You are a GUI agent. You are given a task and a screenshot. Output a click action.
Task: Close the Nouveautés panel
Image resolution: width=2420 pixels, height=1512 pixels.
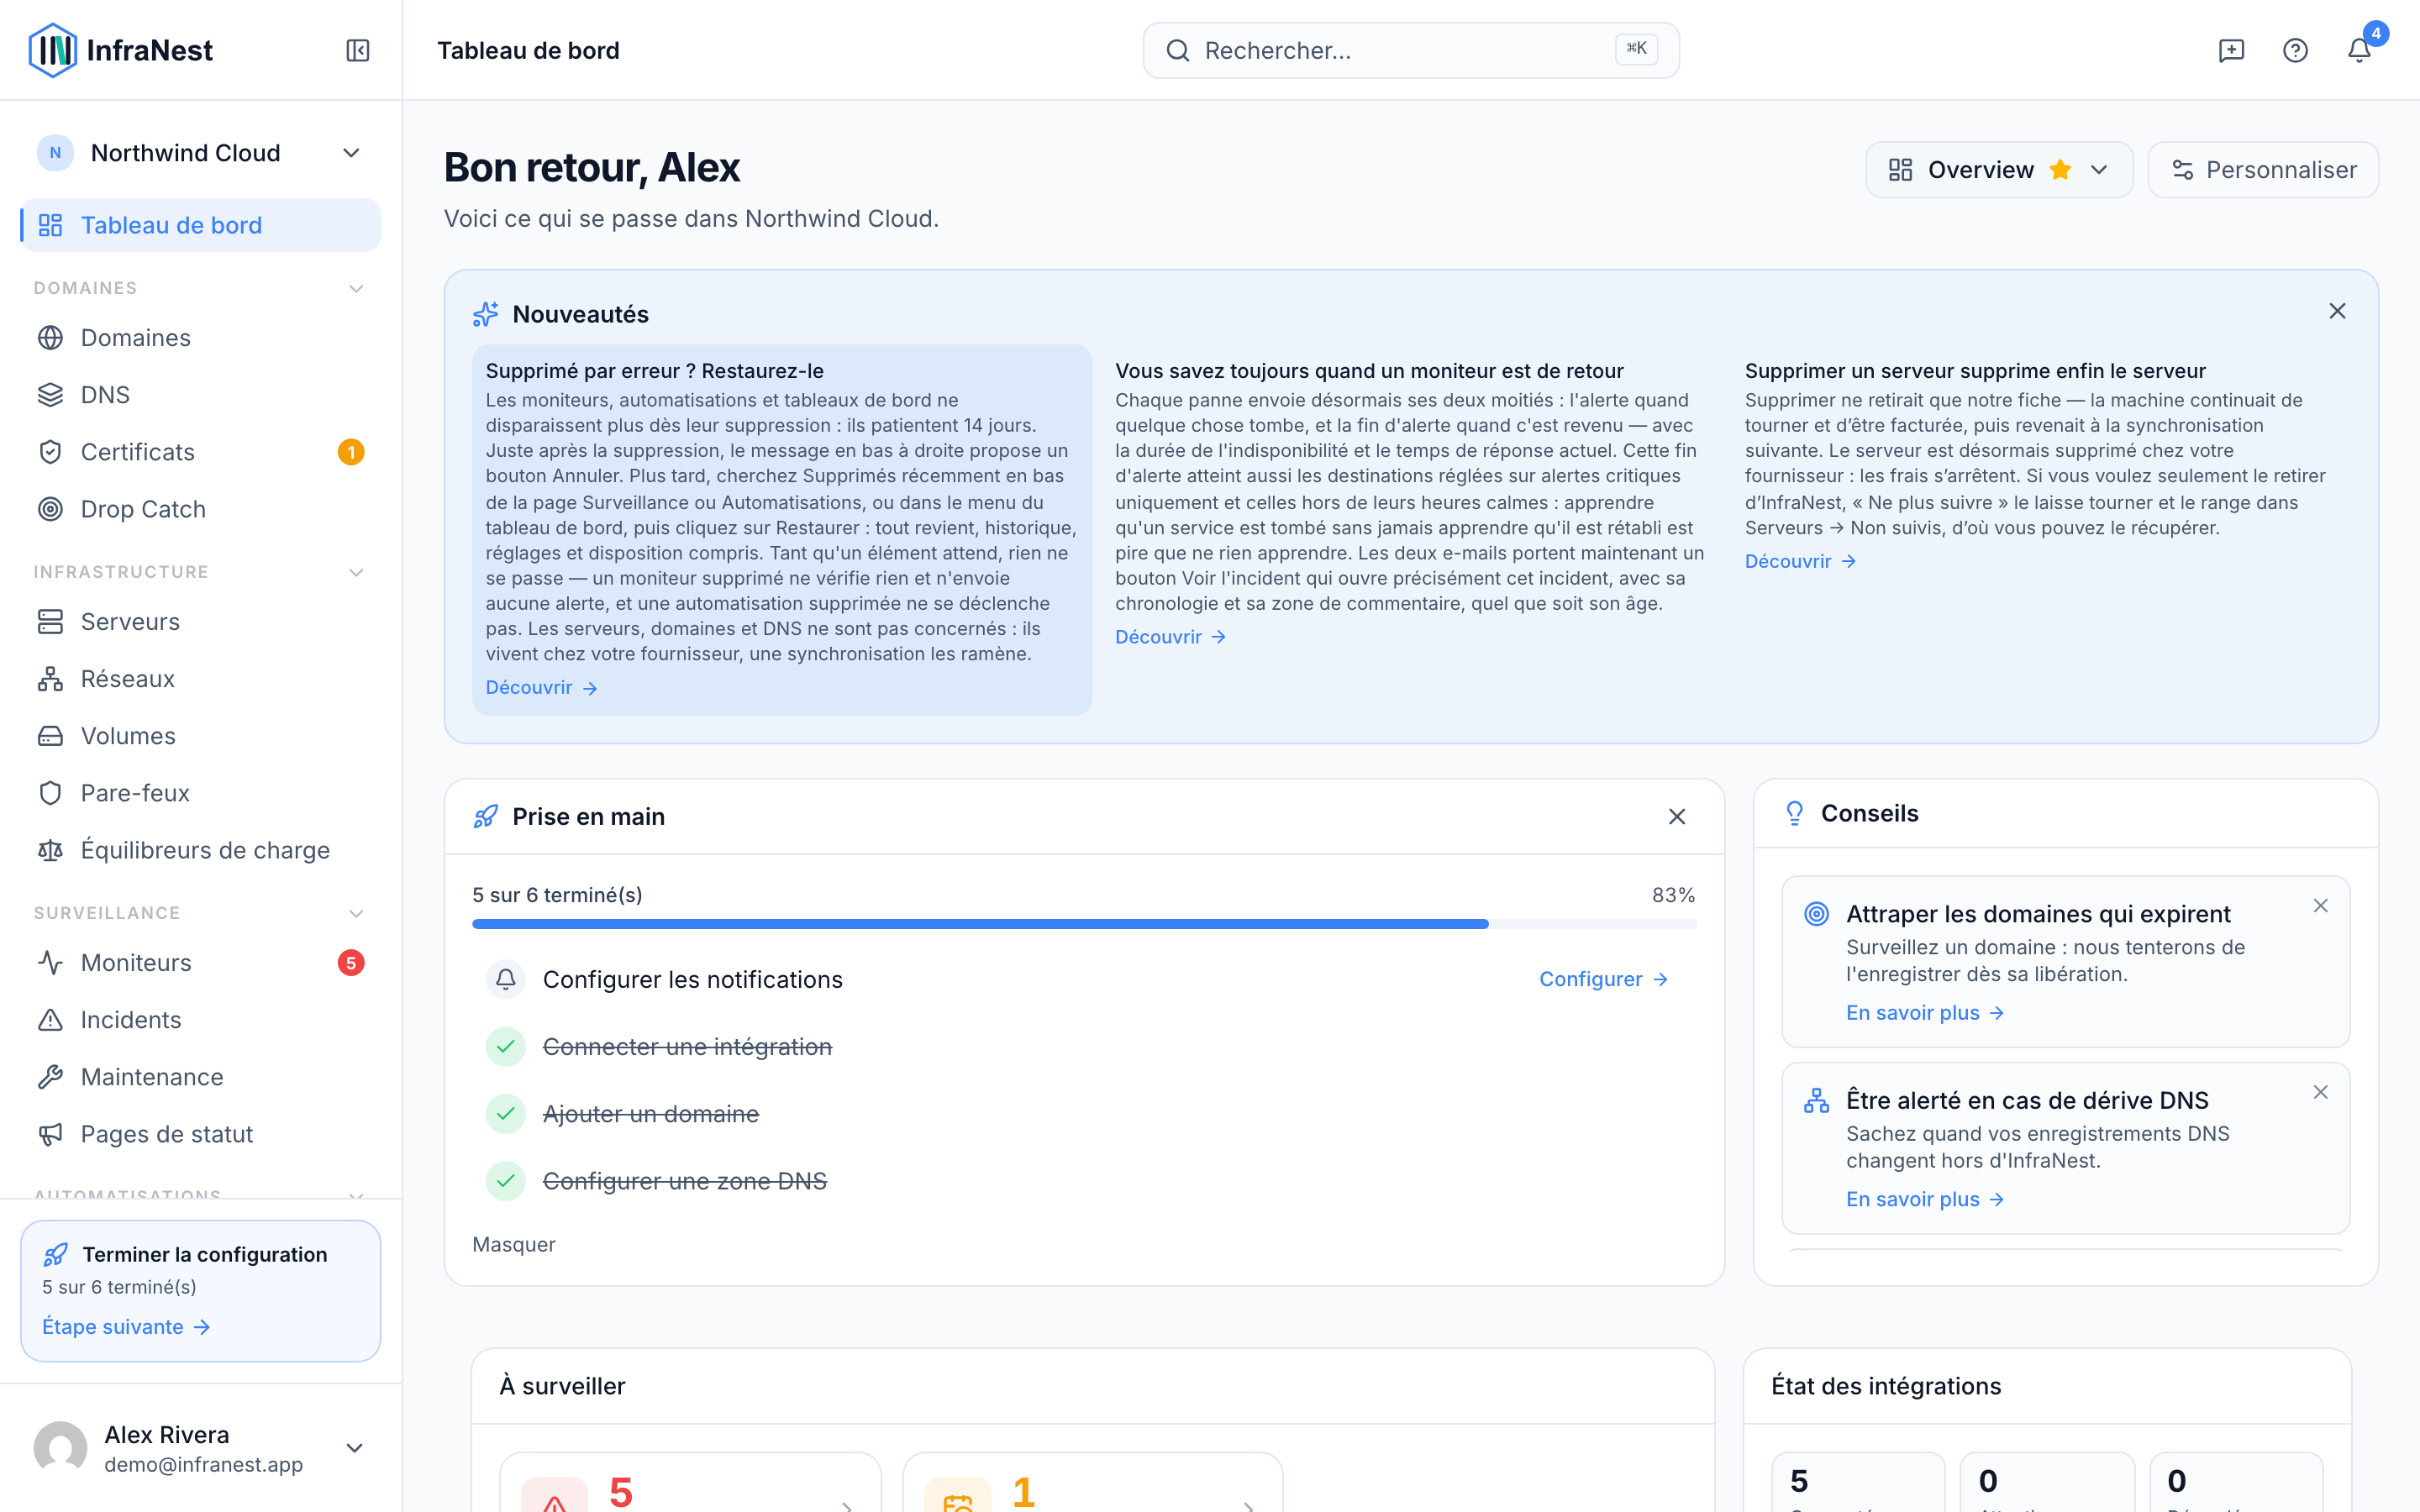coord(2337,311)
